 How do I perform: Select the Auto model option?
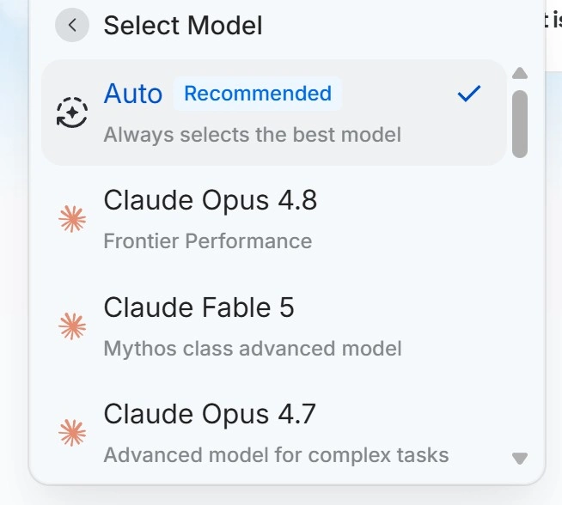[x=274, y=113]
